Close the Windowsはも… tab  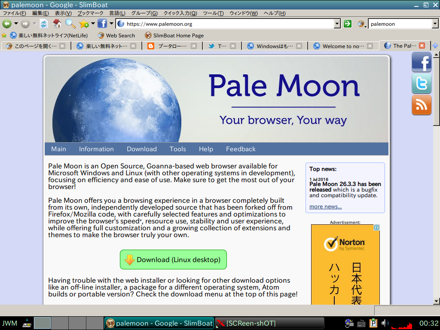[299, 46]
